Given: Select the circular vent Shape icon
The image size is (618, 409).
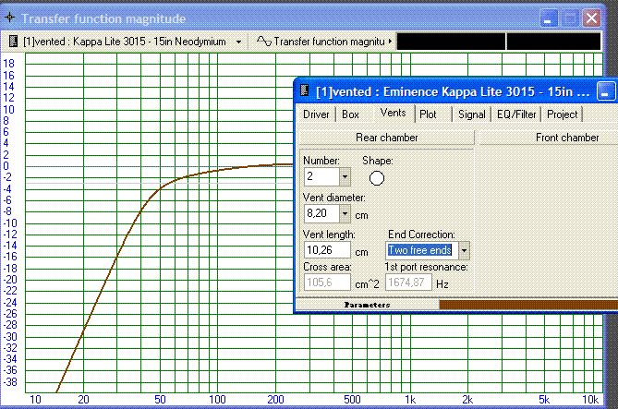Looking at the screenshot, I should [376, 178].
